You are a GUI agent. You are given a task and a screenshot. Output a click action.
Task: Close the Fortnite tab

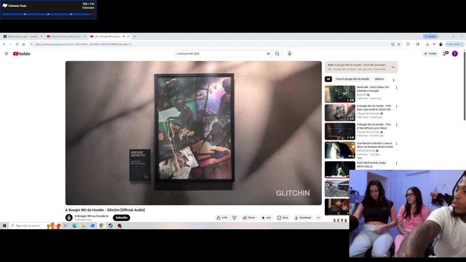[x=41, y=36]
